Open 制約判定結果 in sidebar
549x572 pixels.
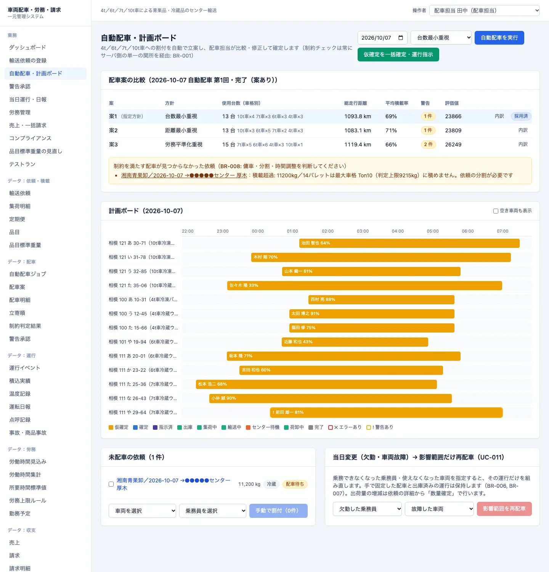(x=45, y=326)
